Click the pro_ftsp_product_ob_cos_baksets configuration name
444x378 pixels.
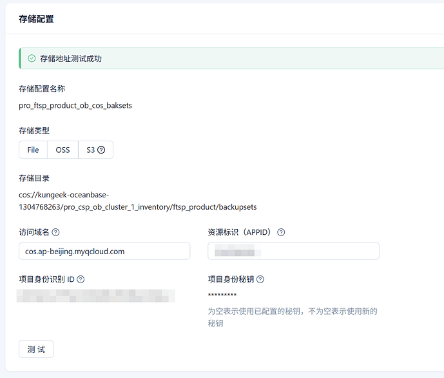coord(75,105)
